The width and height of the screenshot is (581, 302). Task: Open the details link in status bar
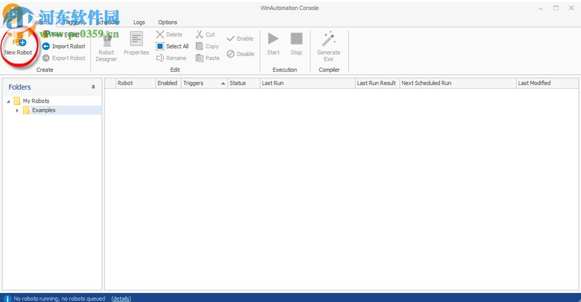point(121,298)
